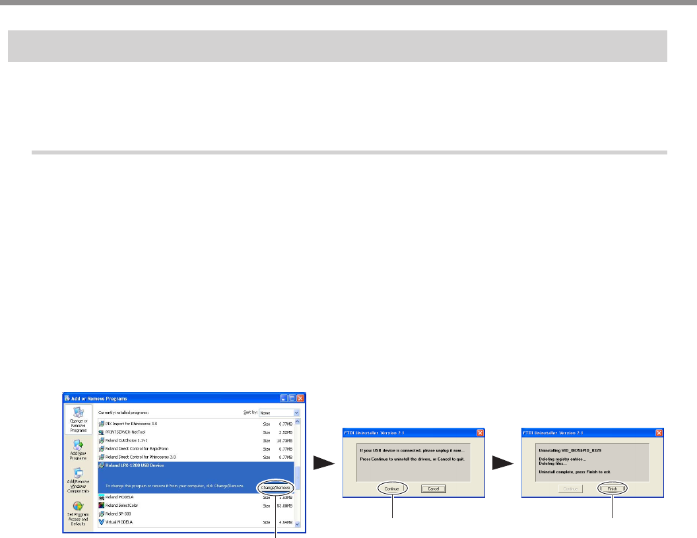Screen dimensions: 697x538
Task: Click the program list scrollbar thumb
Action: coord(298,477)
